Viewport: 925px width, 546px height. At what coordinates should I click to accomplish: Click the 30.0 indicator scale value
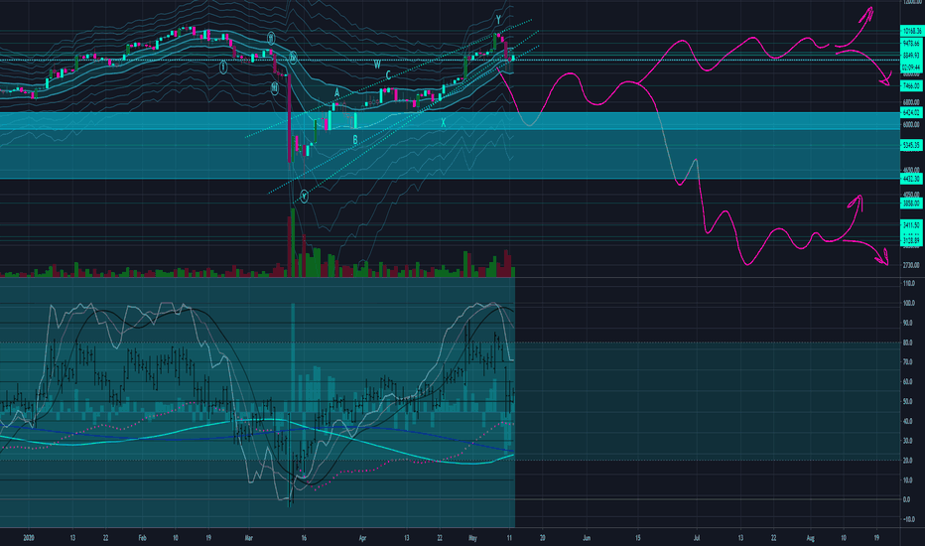909,441
